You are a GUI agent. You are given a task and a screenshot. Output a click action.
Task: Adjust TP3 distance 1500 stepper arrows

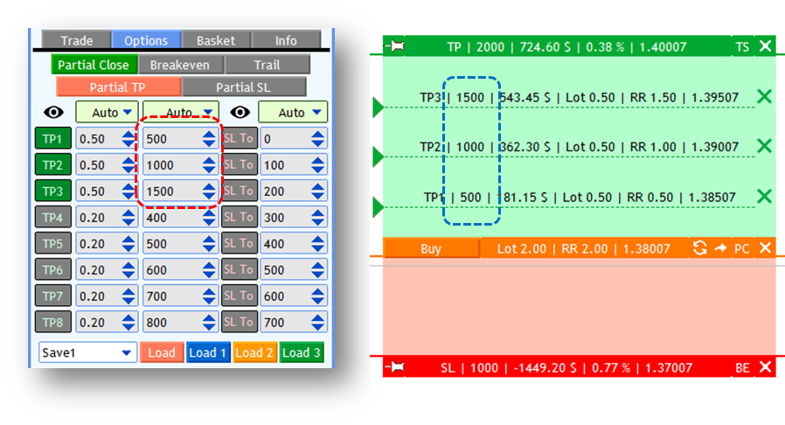(x=209, y=192)
